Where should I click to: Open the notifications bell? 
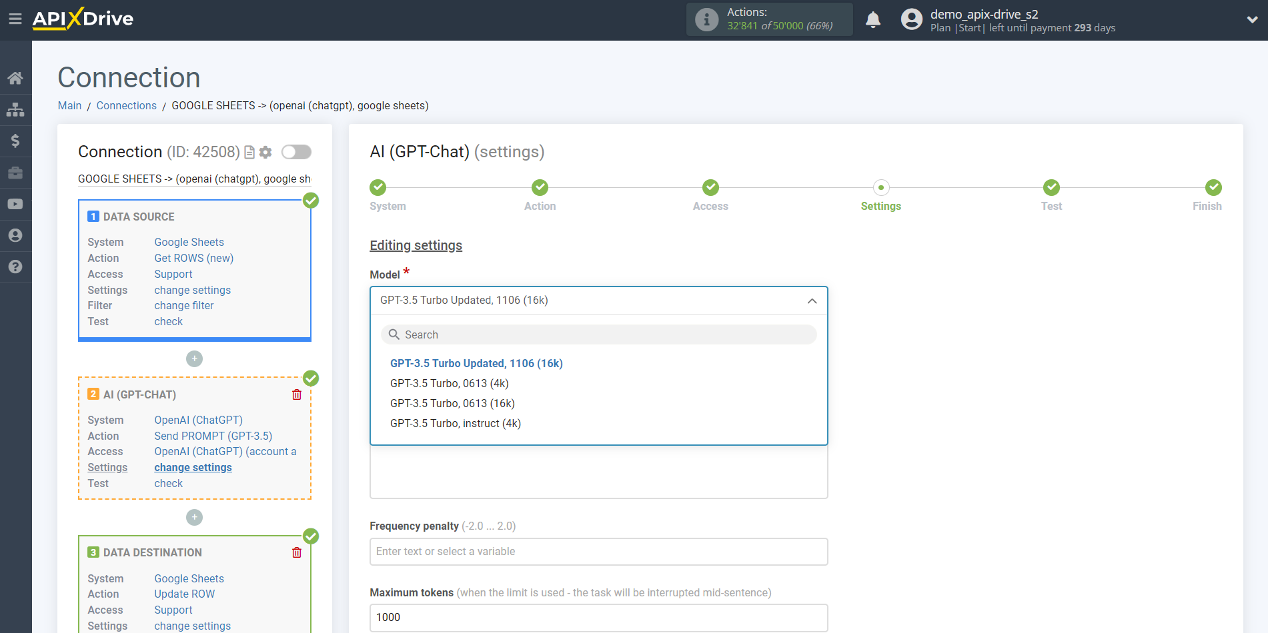[873, 20]
